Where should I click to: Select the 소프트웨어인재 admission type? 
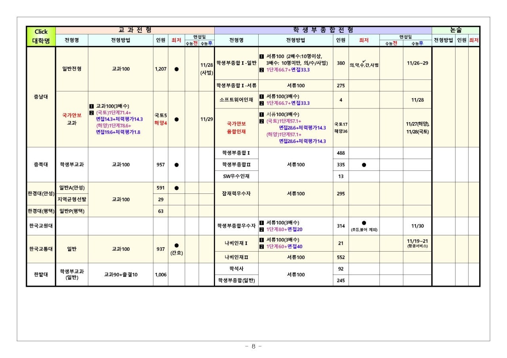(x=236, y=100)
